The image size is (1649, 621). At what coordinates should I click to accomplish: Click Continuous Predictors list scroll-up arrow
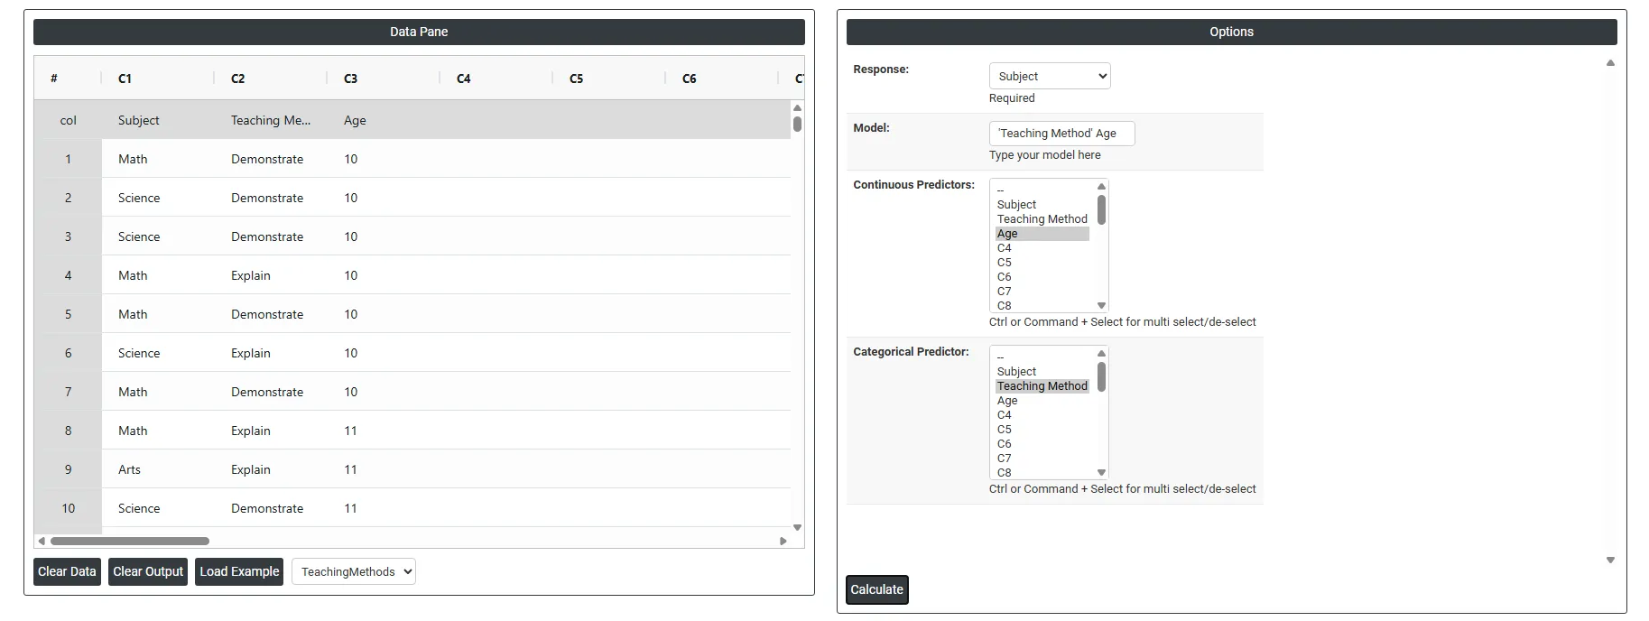coord(1101,186)
